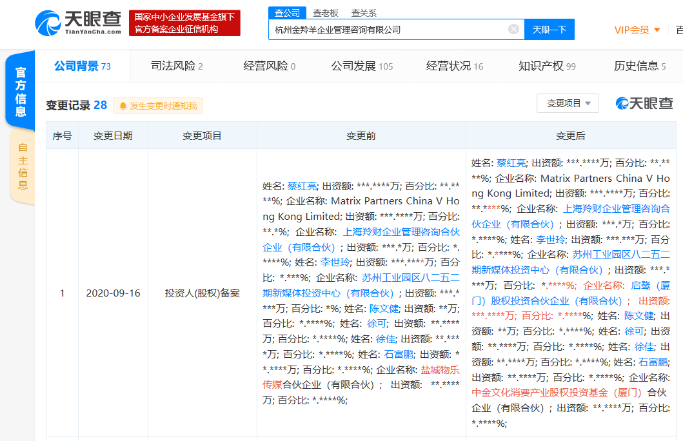Click the 投资人(股权)备案 cell
The height and width of the screenshot is (441, 683).
(x=202, y=293)
